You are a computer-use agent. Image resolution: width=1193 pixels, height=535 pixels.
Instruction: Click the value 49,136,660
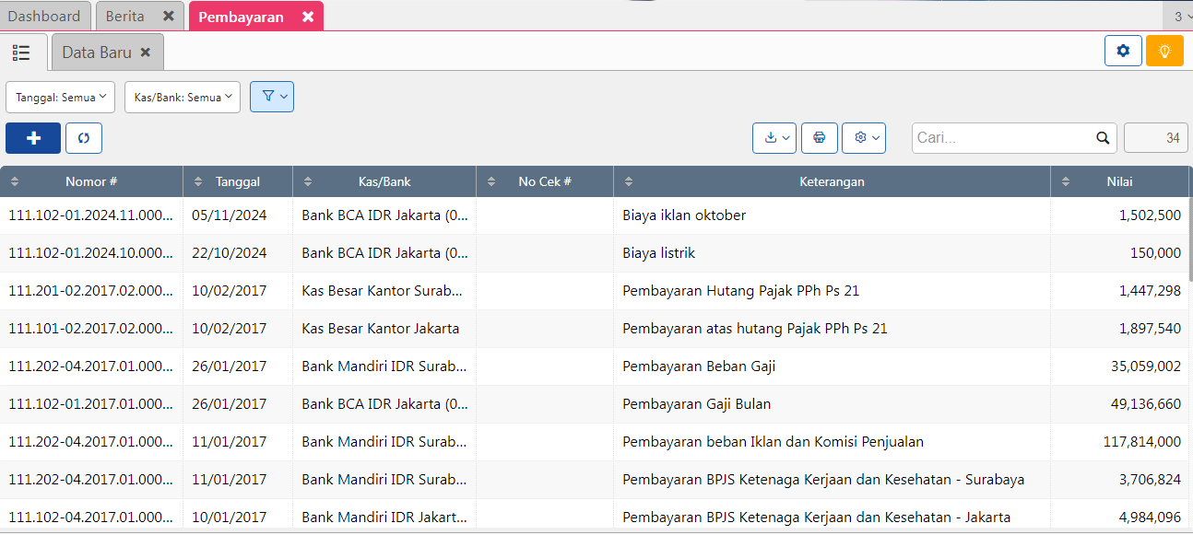[x=1146, y=404]
